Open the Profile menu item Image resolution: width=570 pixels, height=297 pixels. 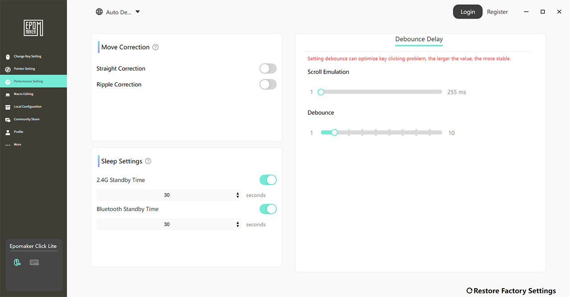coord(33,132)
